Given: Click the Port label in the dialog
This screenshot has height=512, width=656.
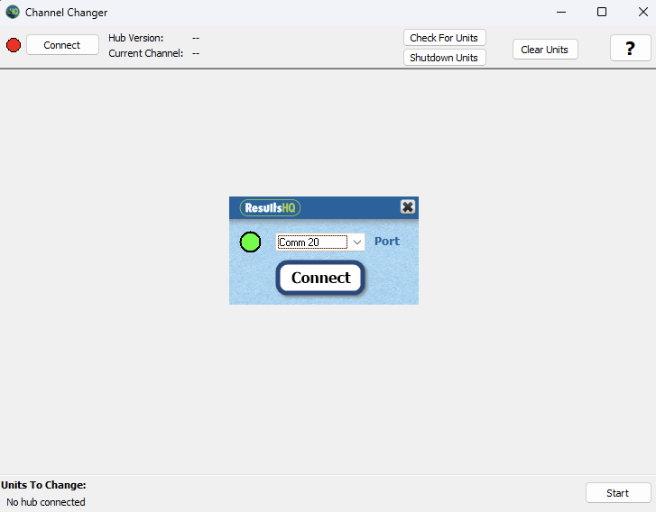Looking at the screenshot, I should point(387,242).
